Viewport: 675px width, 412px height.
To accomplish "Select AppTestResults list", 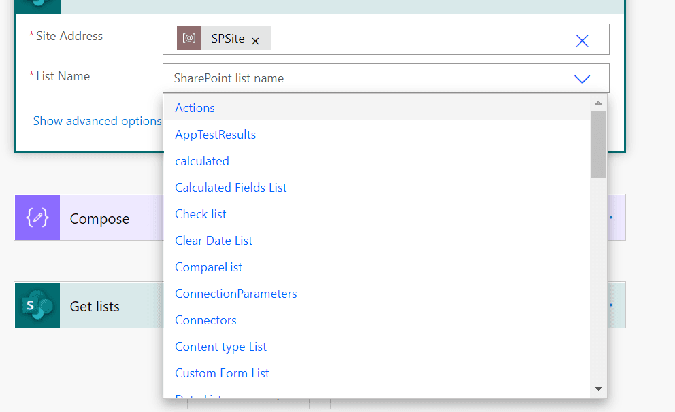I will [x=377, y=135].
